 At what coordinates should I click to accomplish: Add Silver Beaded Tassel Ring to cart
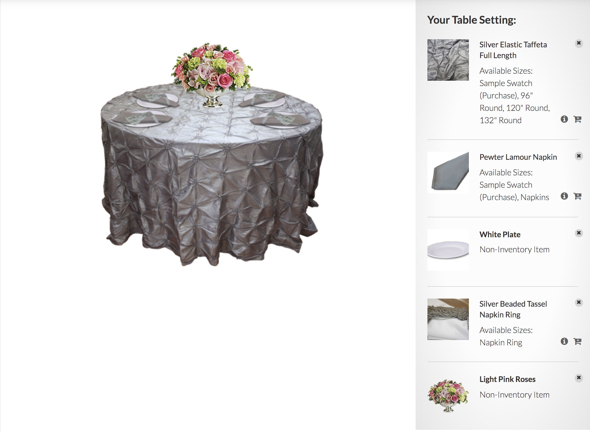pos(577,341)
